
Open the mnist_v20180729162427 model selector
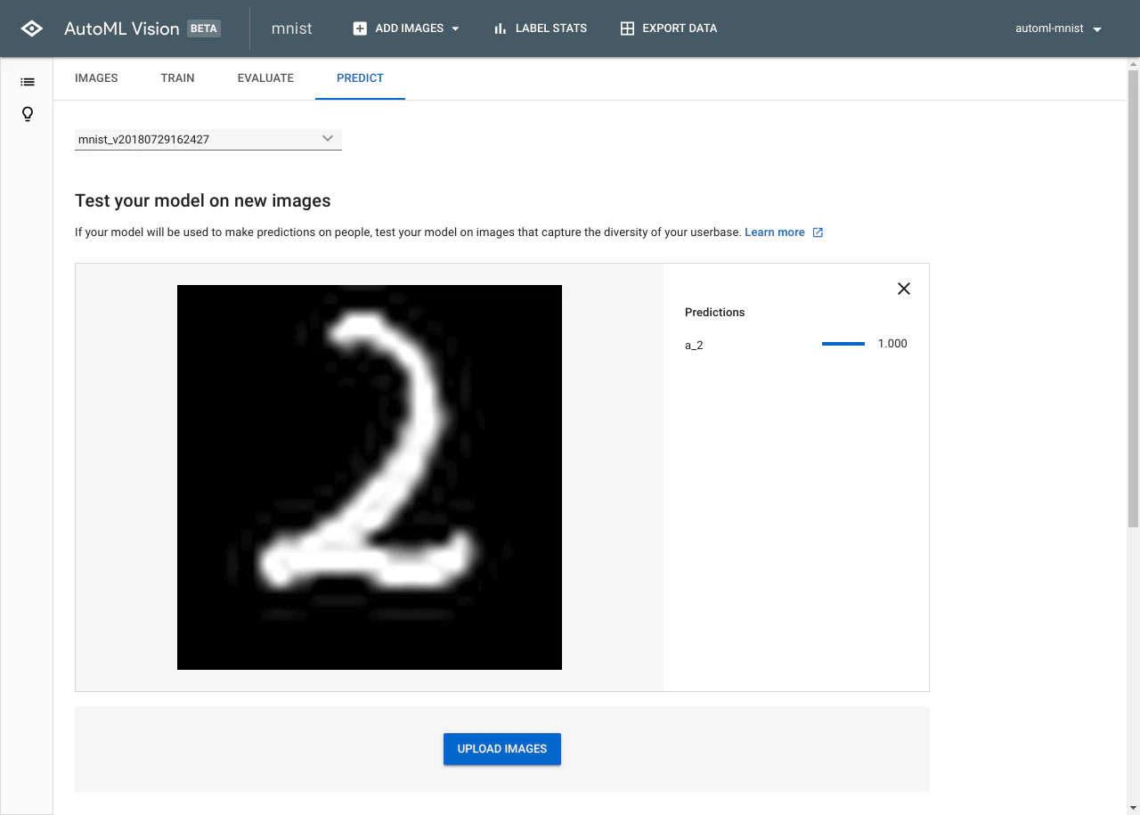tap(208, 139)
